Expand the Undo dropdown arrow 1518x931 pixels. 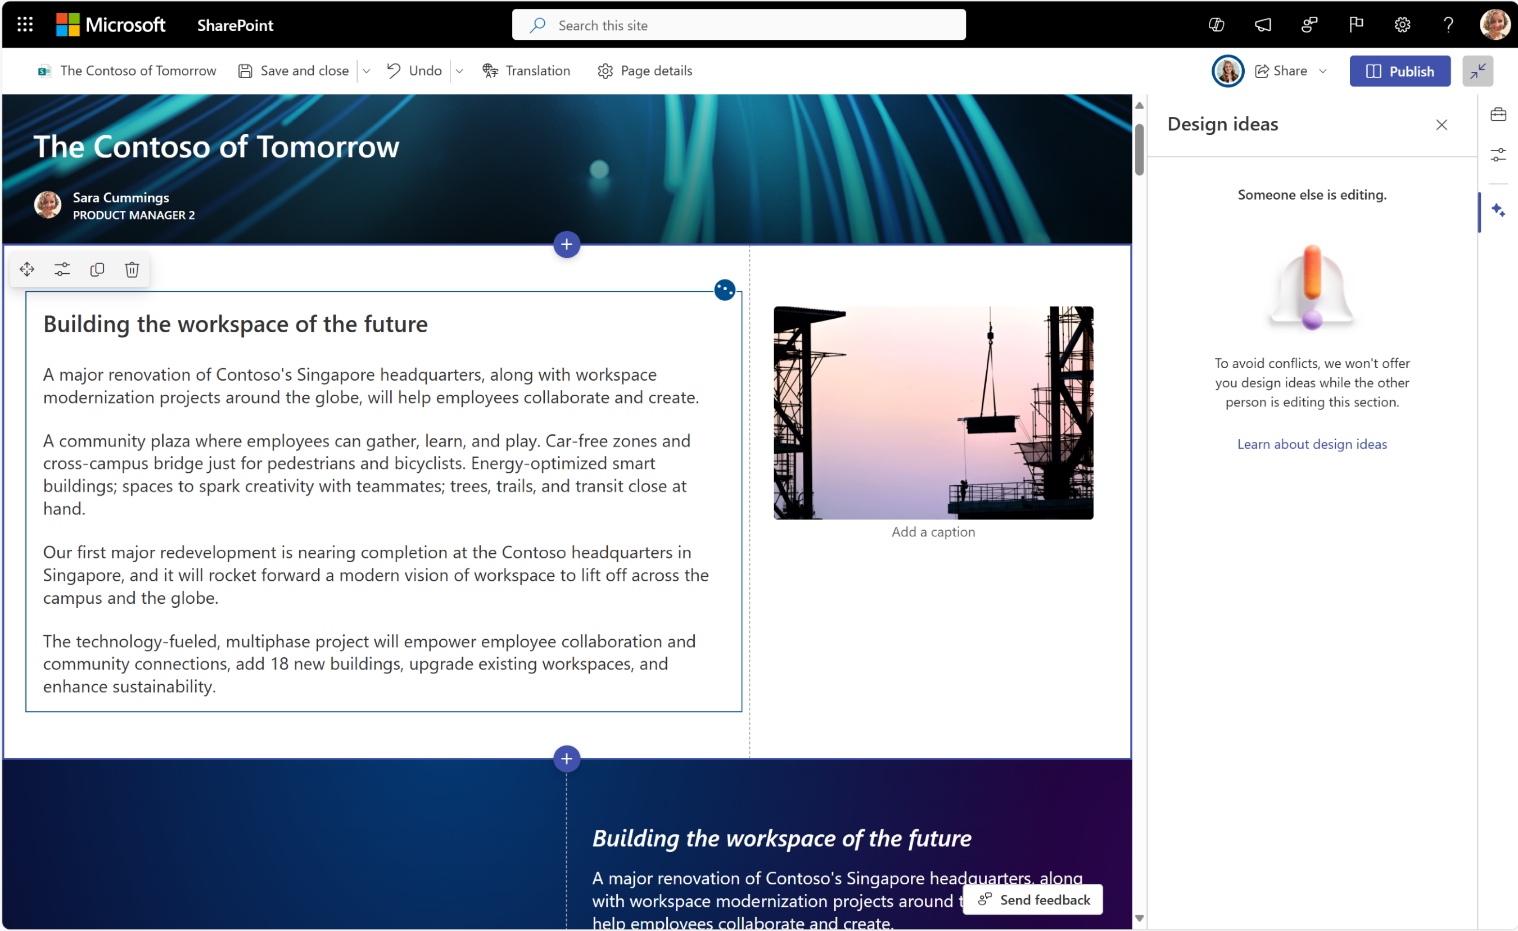tap(460, 70)
